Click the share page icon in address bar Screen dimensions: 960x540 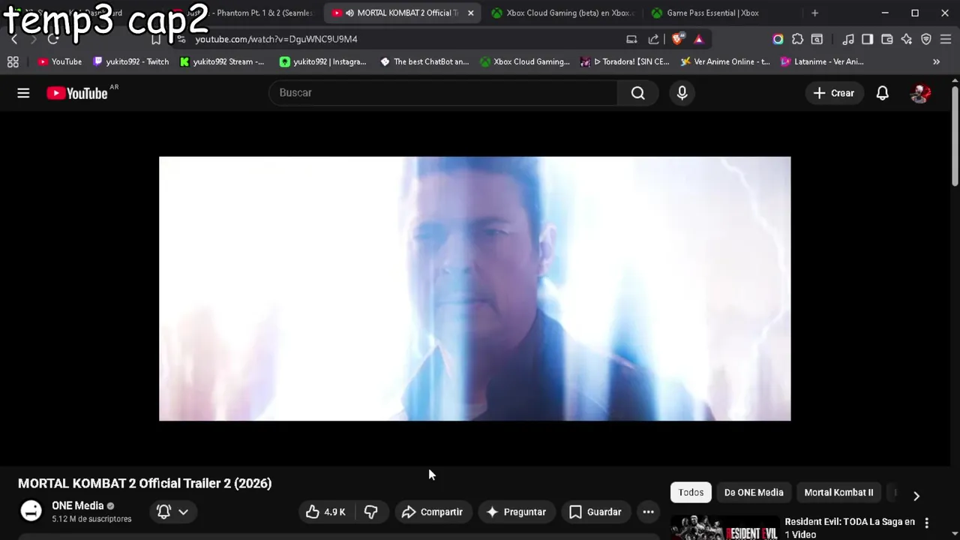(x=653, y=39)
